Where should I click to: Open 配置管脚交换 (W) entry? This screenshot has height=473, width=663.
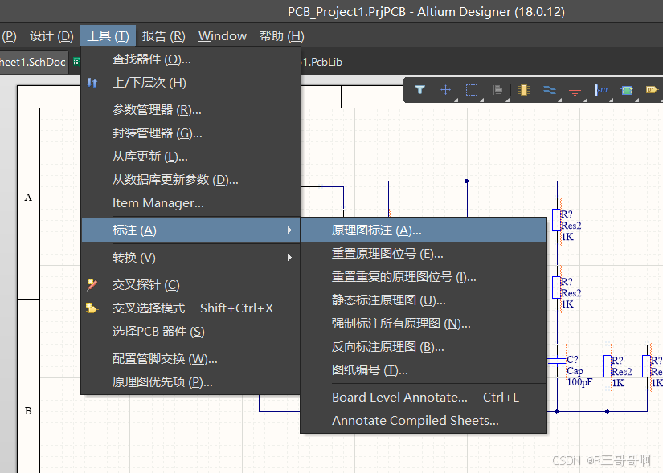190,359
